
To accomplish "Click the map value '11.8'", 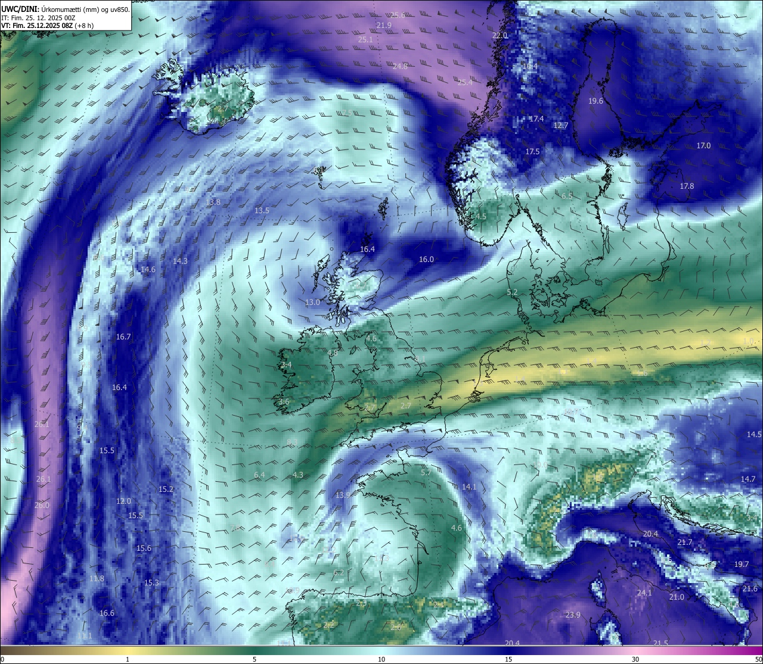I will (x=97, y=578).
